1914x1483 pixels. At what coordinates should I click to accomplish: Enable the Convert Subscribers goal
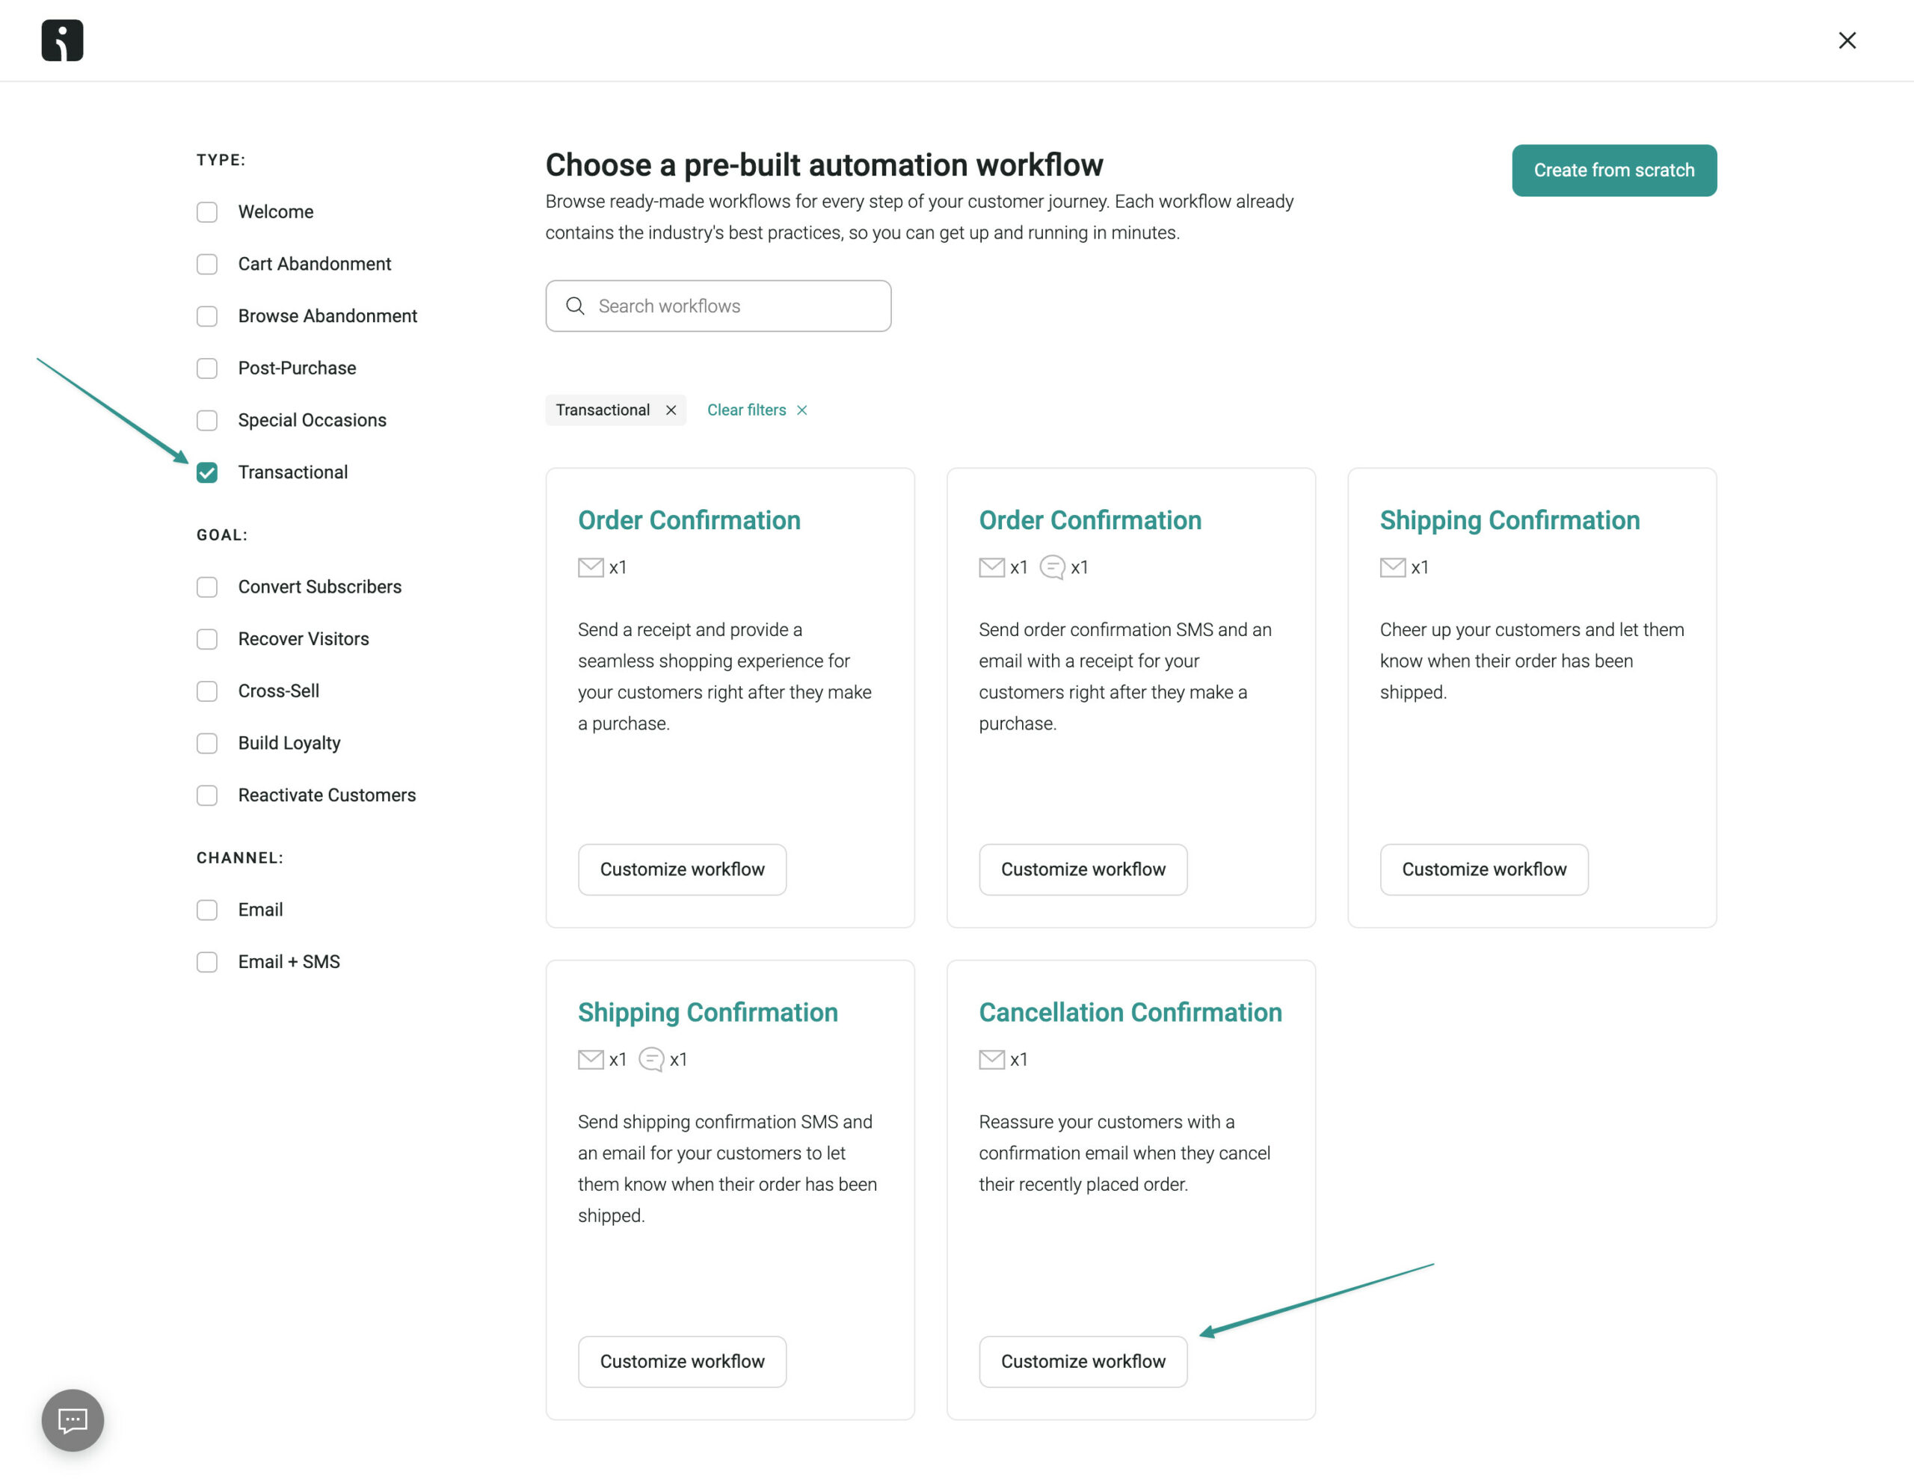(207, 587)
